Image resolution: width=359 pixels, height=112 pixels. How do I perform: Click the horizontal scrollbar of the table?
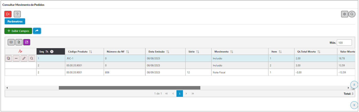(129, 88)
